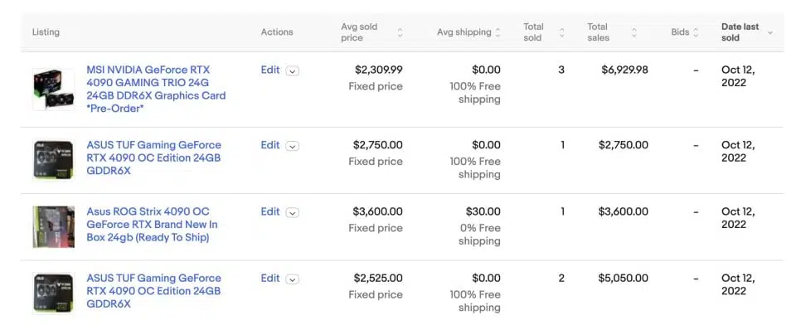Sort by Avg sold price arrows

pos(400,32)
